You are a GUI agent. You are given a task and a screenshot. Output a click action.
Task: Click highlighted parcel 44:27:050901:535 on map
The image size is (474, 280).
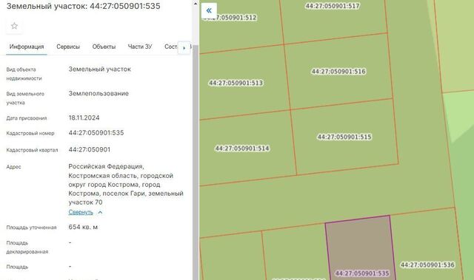(362, 273)
